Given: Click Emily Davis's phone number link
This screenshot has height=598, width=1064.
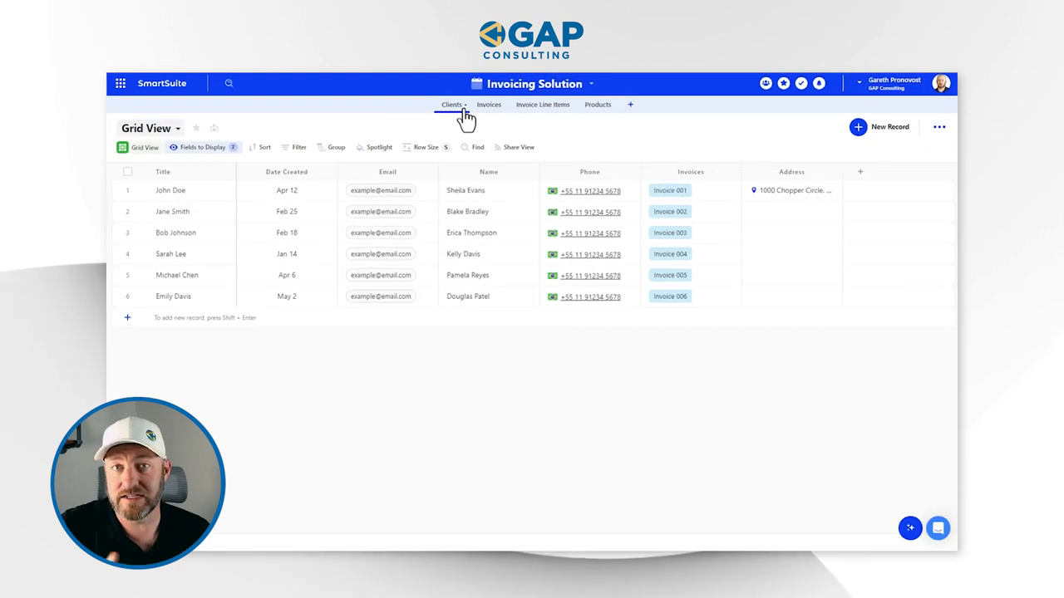Looking at the screenshot, I should 590,297.
